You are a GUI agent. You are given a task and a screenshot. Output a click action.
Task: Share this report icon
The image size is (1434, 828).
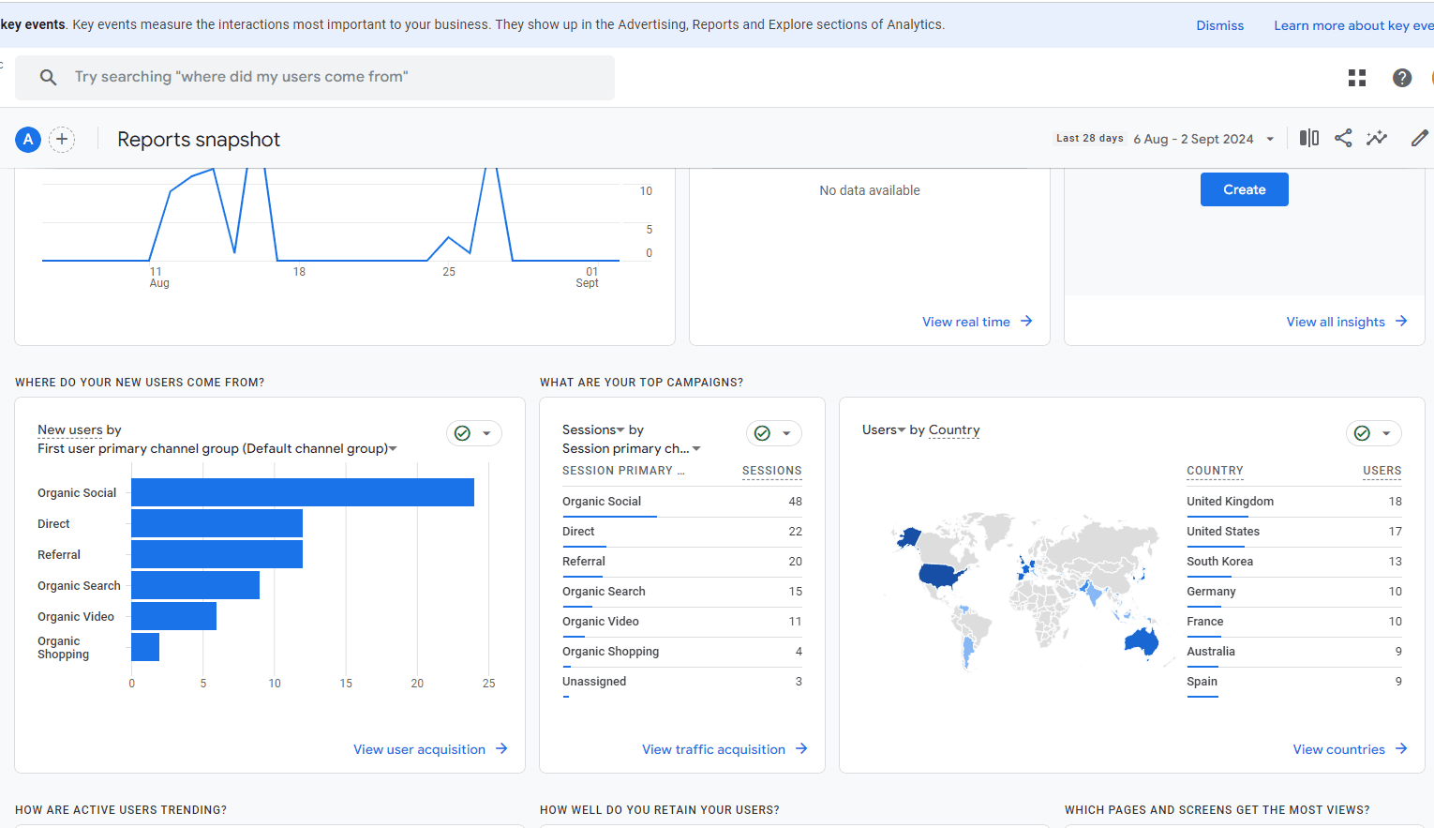(1343, 138)
